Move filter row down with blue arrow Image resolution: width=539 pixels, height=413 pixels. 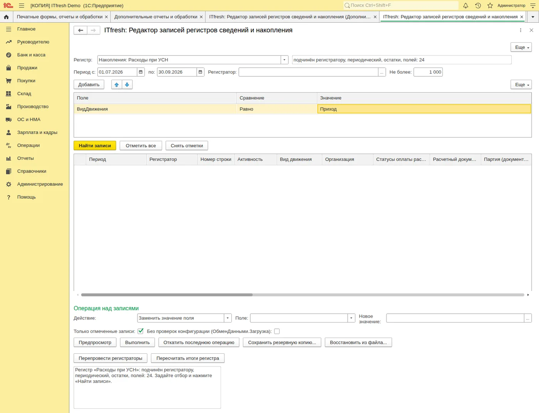point(127,85)
